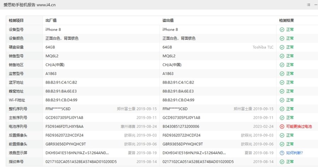Viewport: 318px width, 167px height.
Task: Select the 销售地区 row label
Action: pos(16,65)
